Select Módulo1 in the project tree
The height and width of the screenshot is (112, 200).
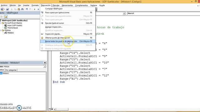[10, 33]
